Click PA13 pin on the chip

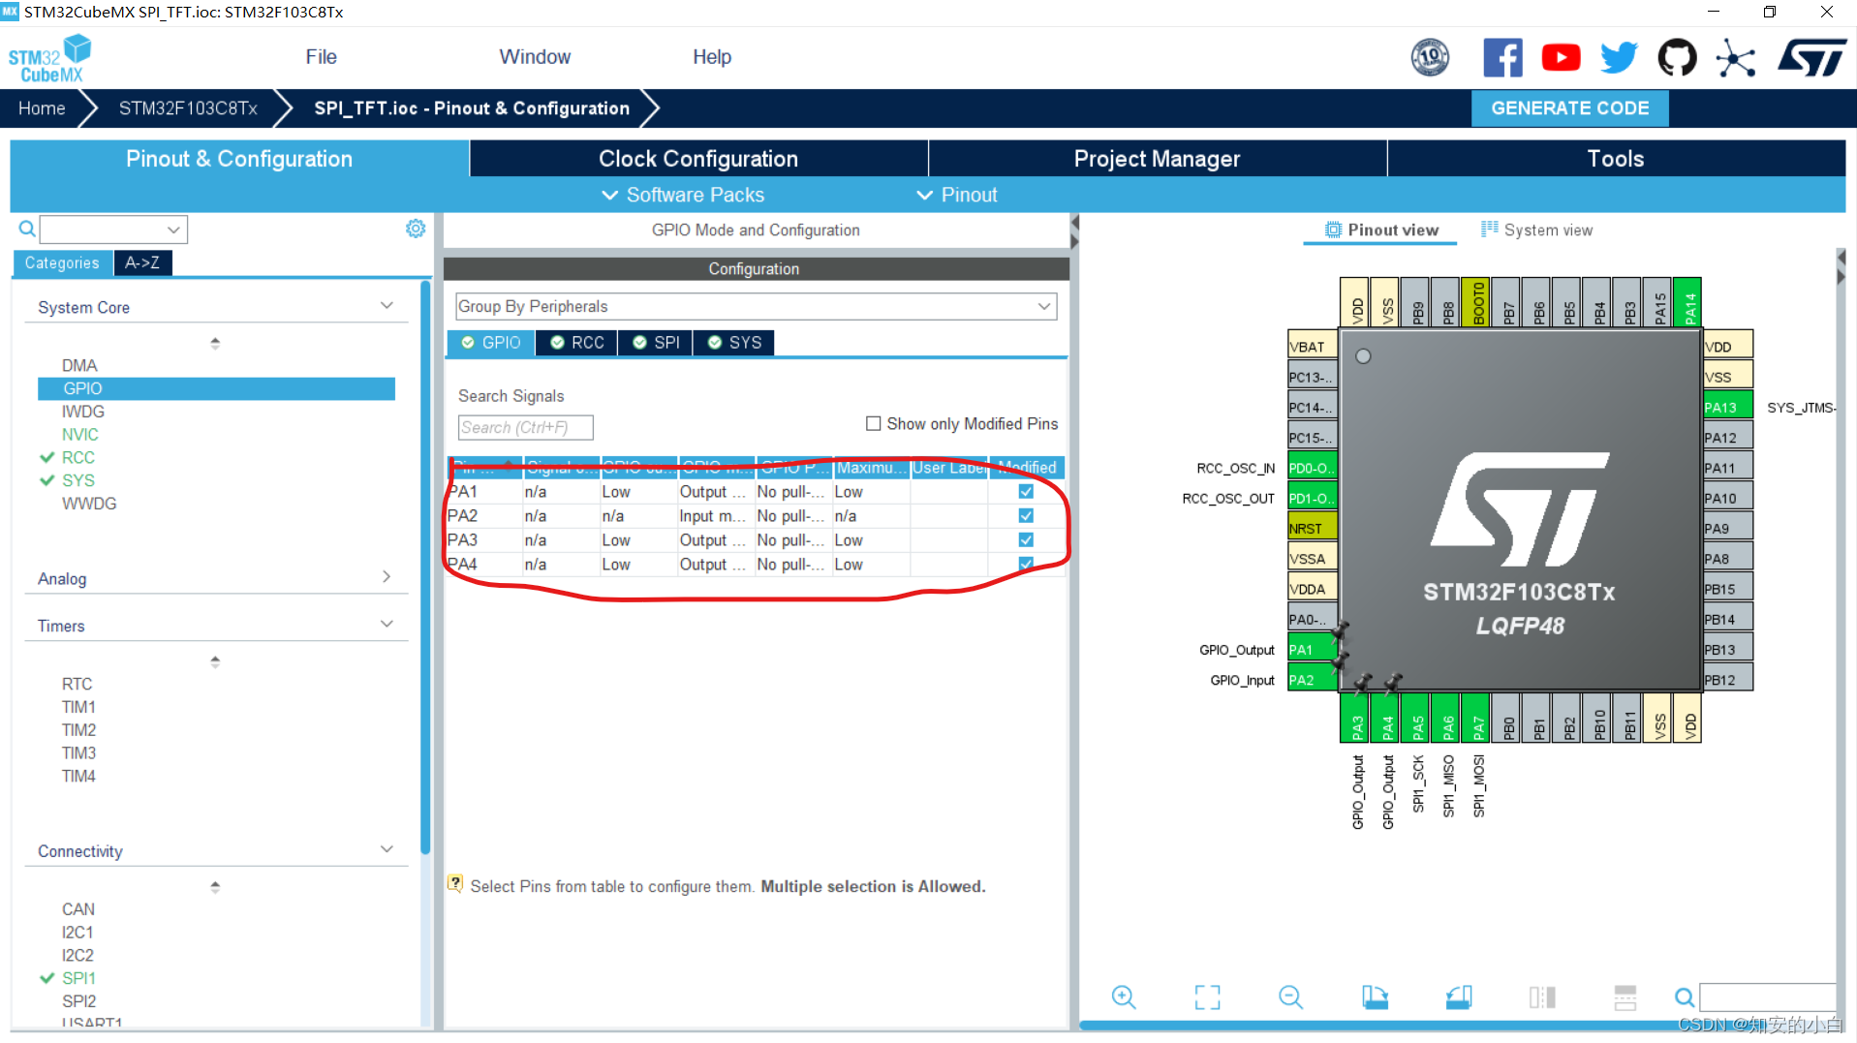(1727, 408)
